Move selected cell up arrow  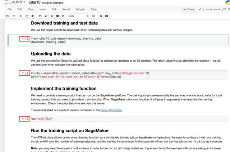[x=40, y=16]
